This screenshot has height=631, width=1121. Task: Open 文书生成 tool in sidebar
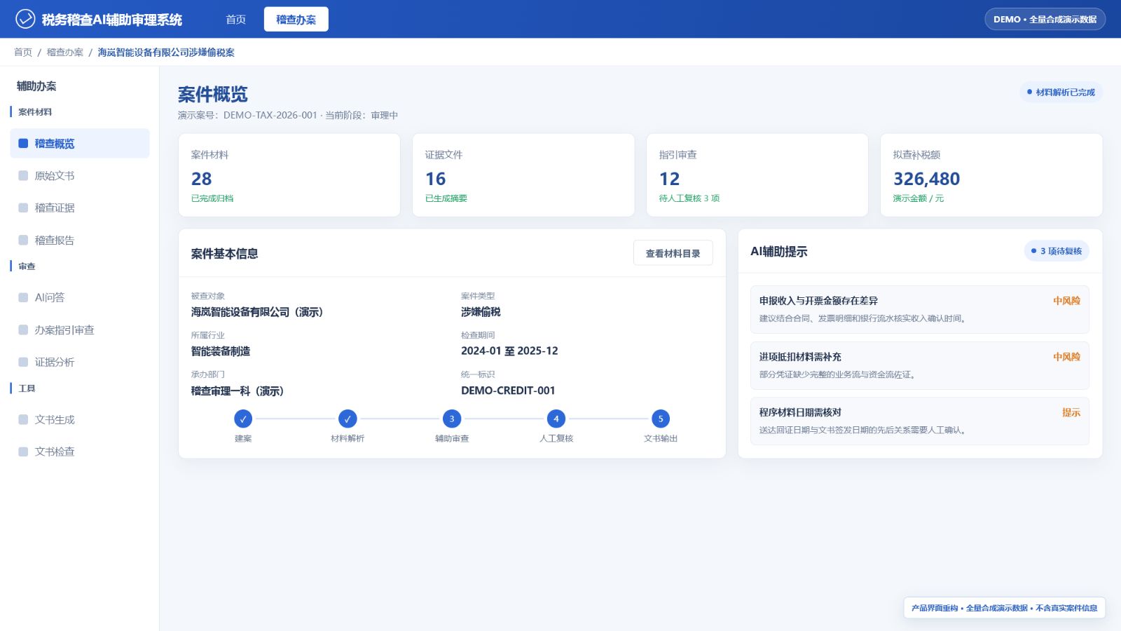tap(80, 419)
